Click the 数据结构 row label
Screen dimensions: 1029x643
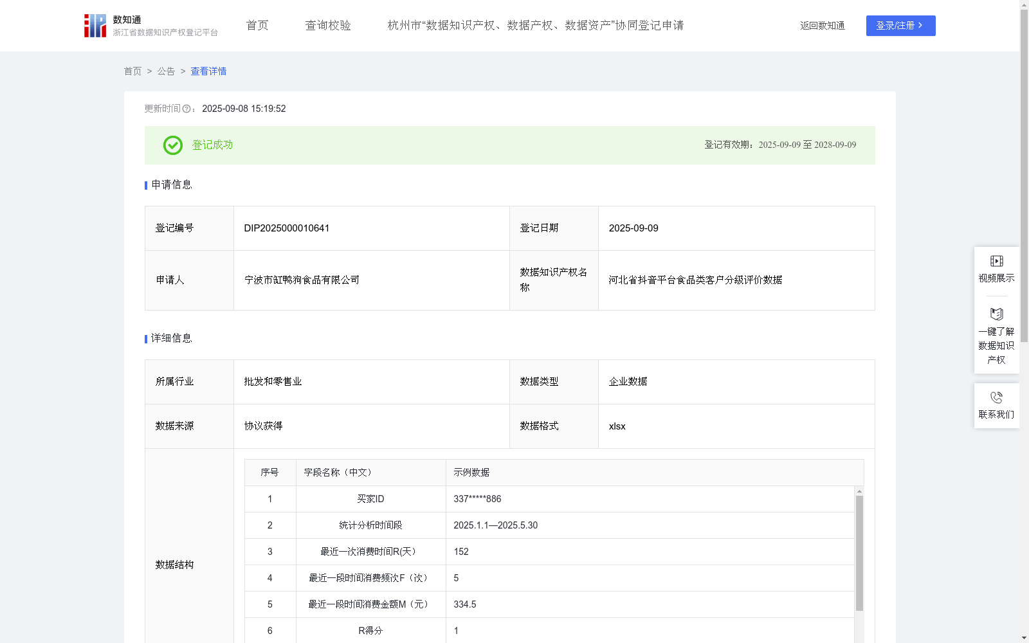pos(174,565)
